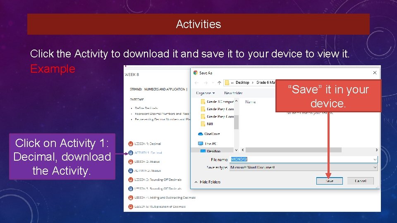Image resolution: width=397 pixels, height=223 pixels.
Task: Click the Desktop breadcrumb in address bar
Action: (242, 83)
